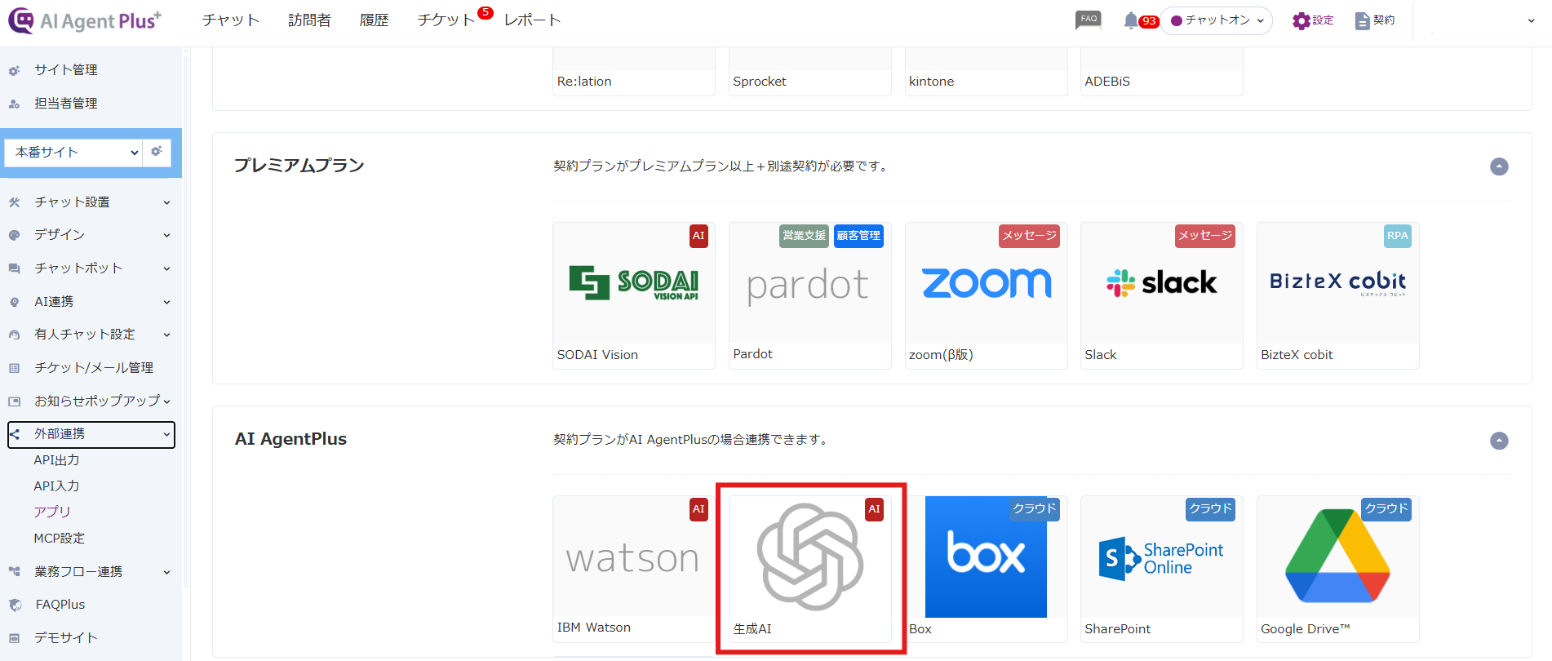Image resolution: width=1552 pixels, height=661 pixels.
Task: Expand the お知らせポップアップ menu
Action: (x=166, y=401)
